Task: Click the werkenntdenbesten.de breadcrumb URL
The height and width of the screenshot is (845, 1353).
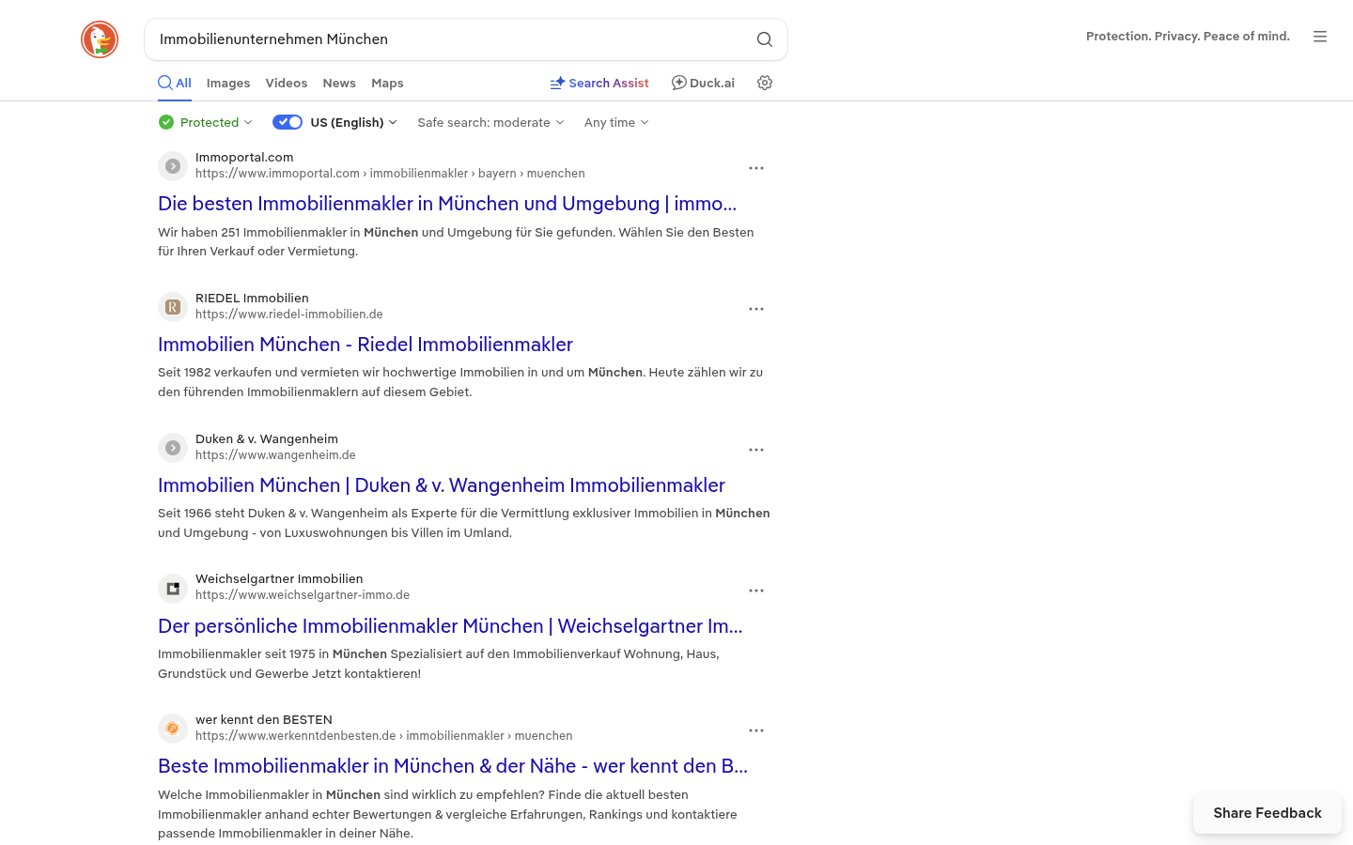Action: (384, 736)
